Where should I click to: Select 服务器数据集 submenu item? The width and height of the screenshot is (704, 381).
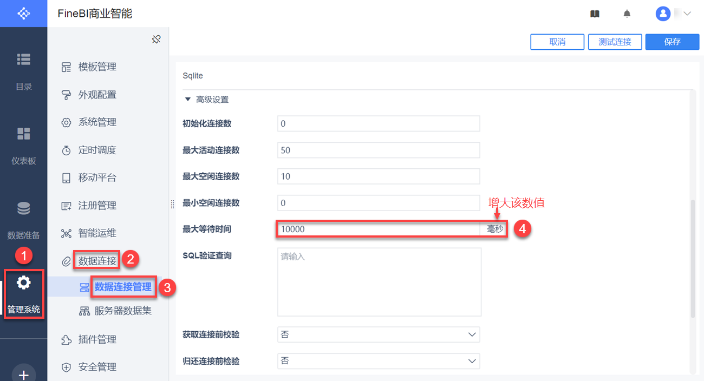click(123, 311)
